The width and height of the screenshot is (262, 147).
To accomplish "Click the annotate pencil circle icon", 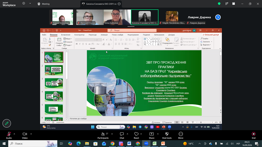I will click(x=7, y=123).
